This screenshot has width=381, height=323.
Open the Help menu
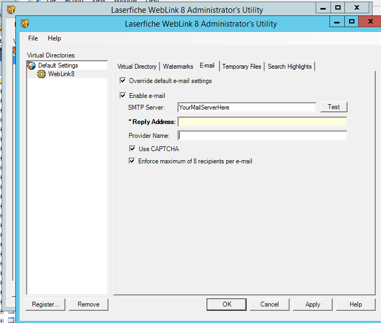pyautogui.click(x=54, y=38)
